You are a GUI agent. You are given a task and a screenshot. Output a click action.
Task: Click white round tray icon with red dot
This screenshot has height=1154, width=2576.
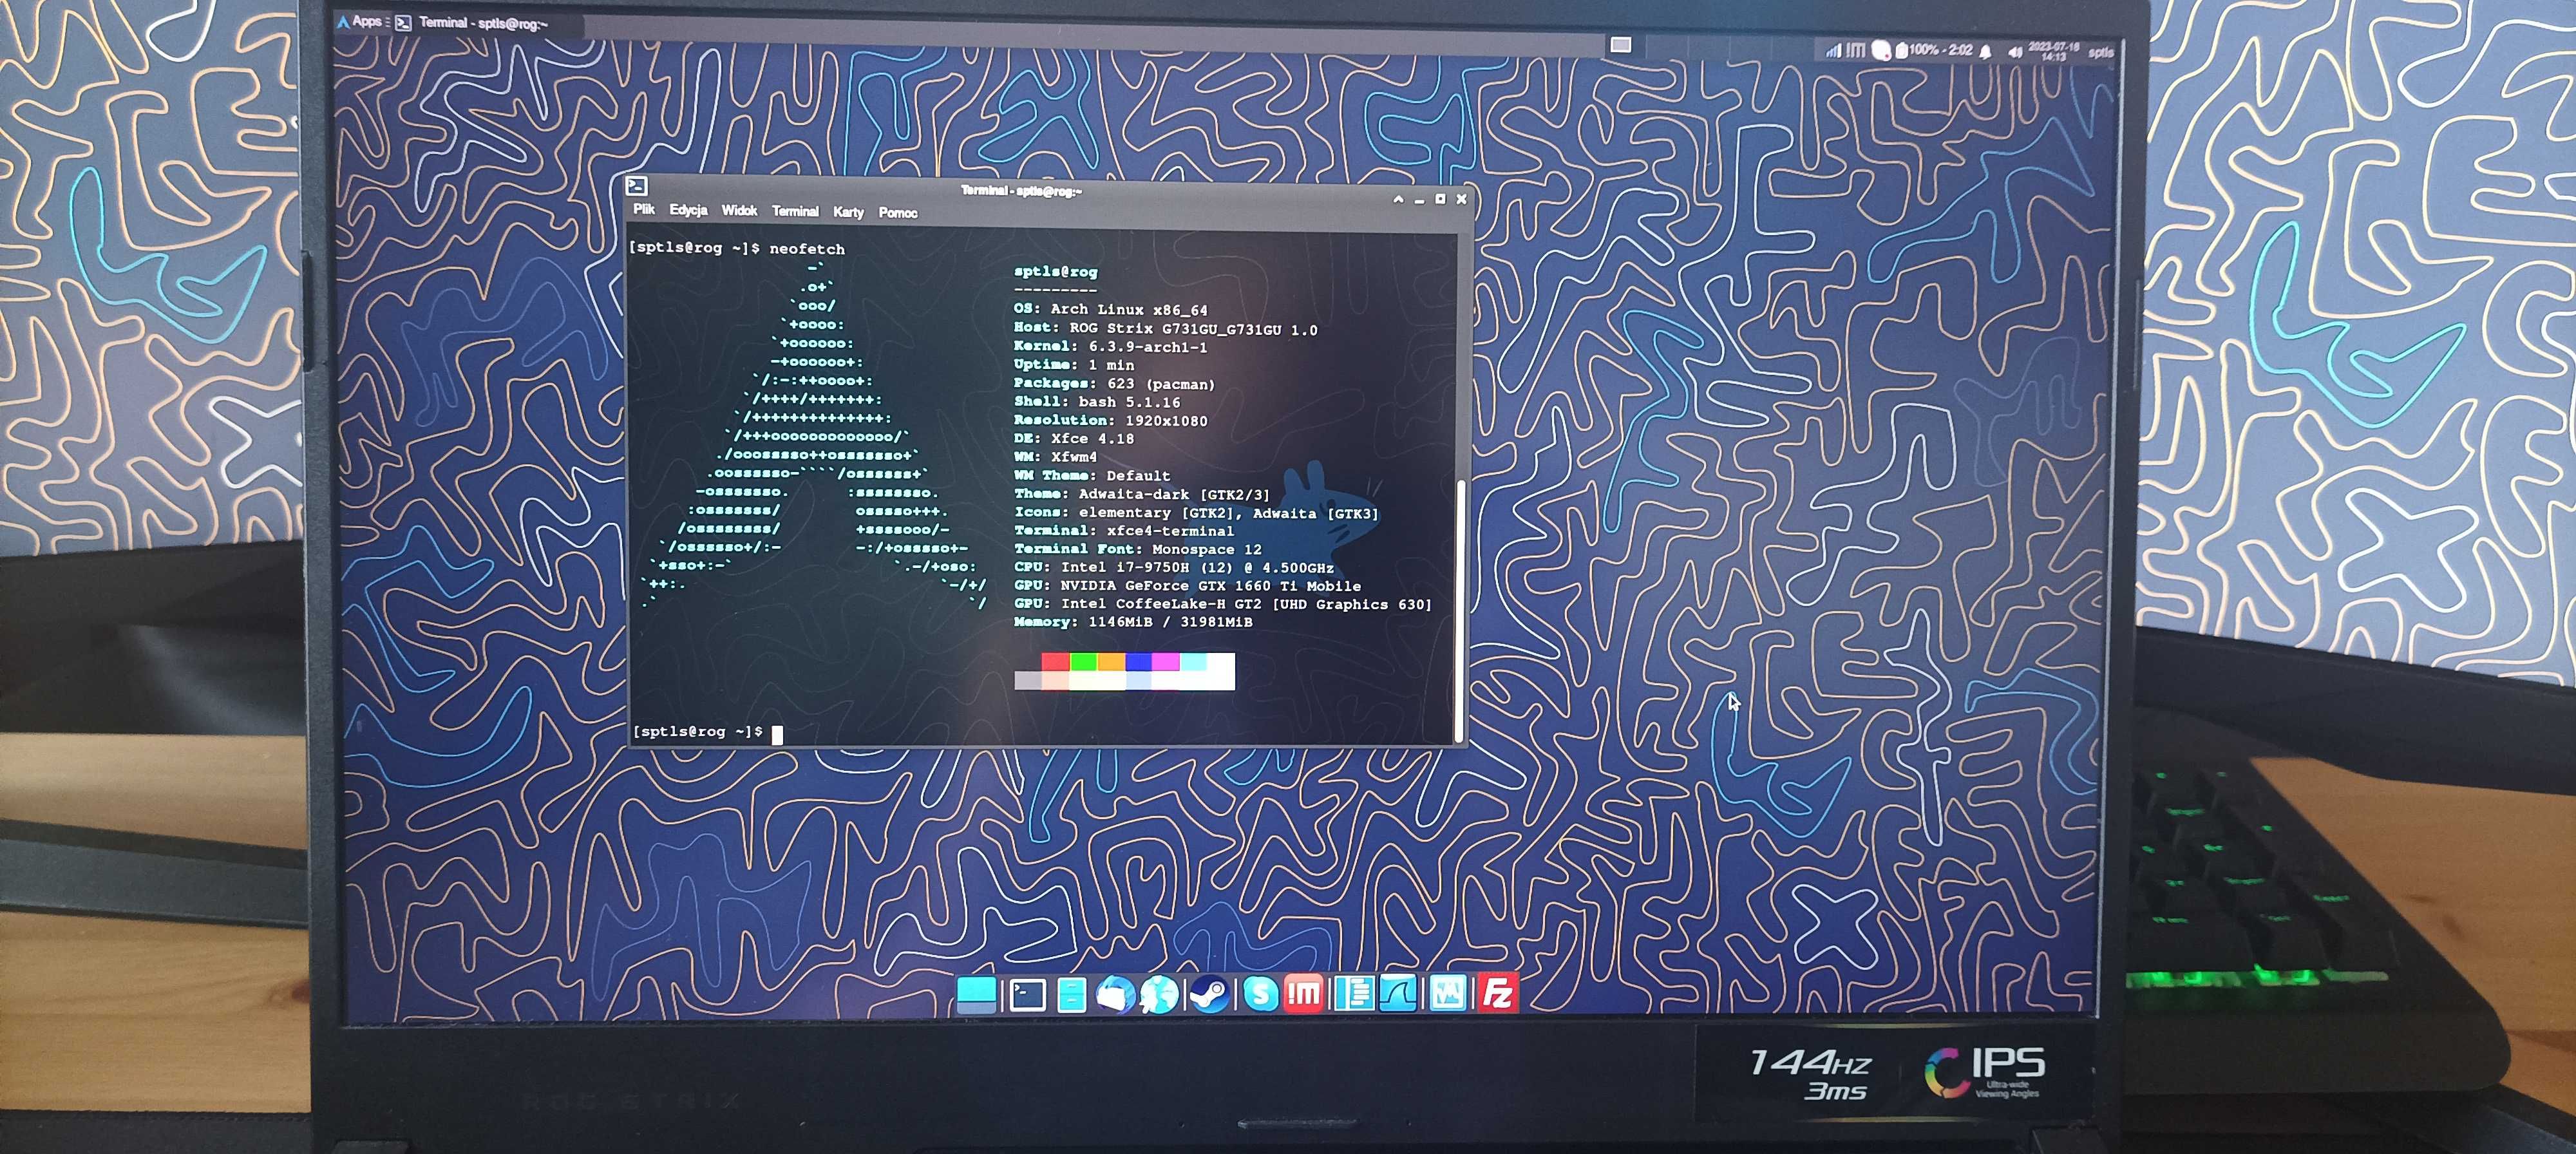click(x=1881, y=50)
